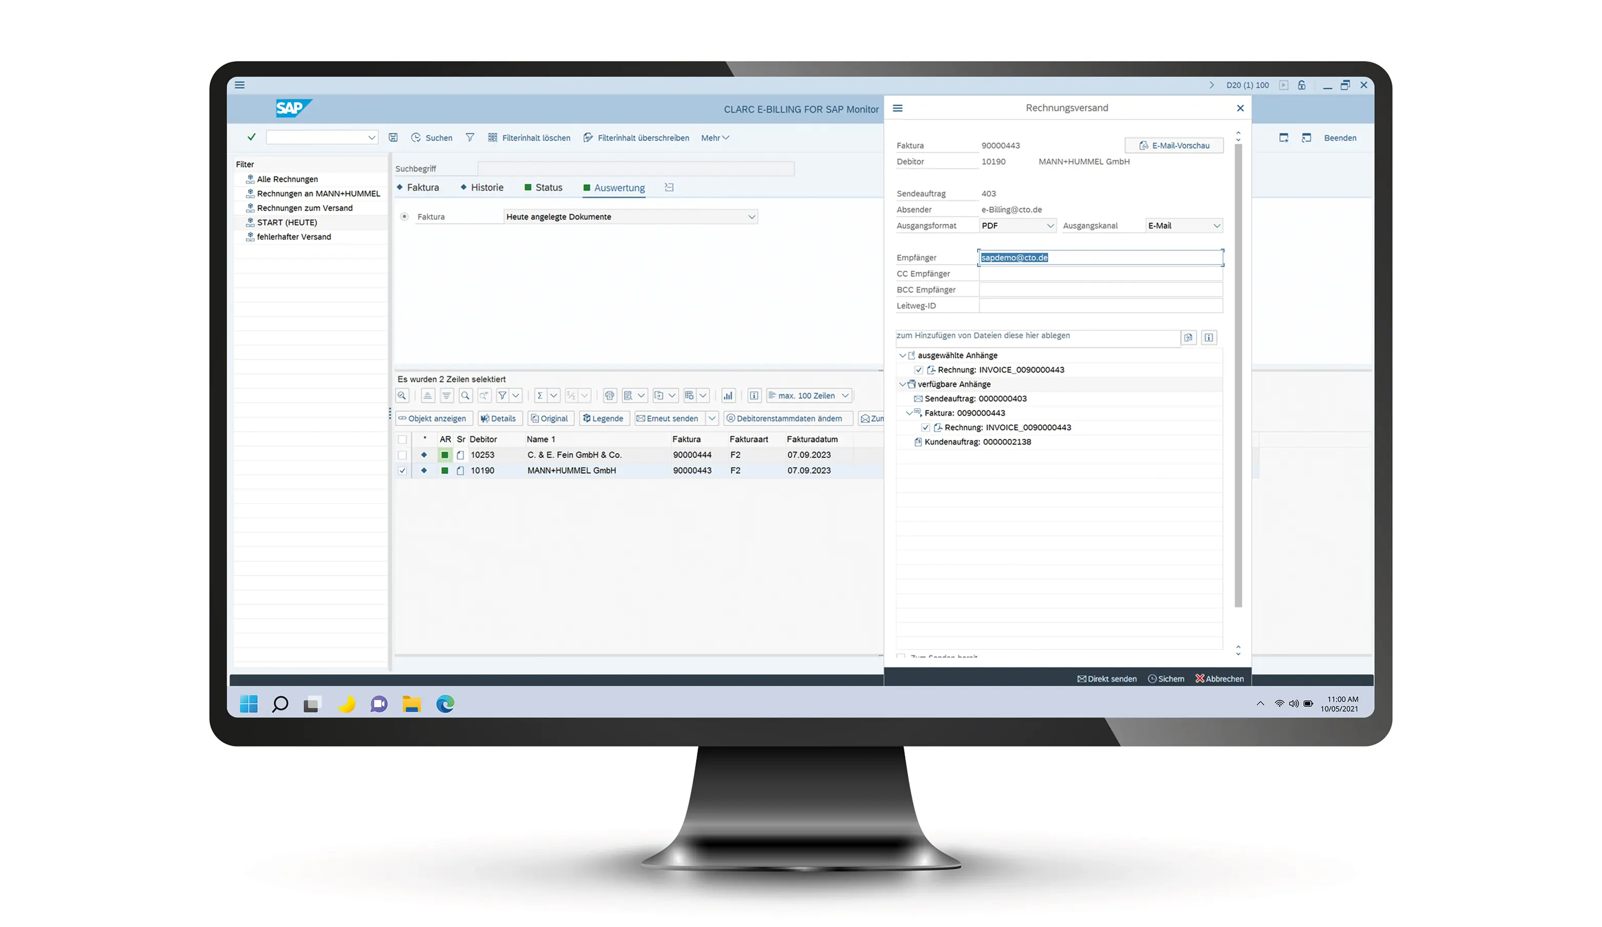Expand the Erneut senden dropdown arrow
The height and width of the screenshot is (927, 1602).
click(712, 418)
